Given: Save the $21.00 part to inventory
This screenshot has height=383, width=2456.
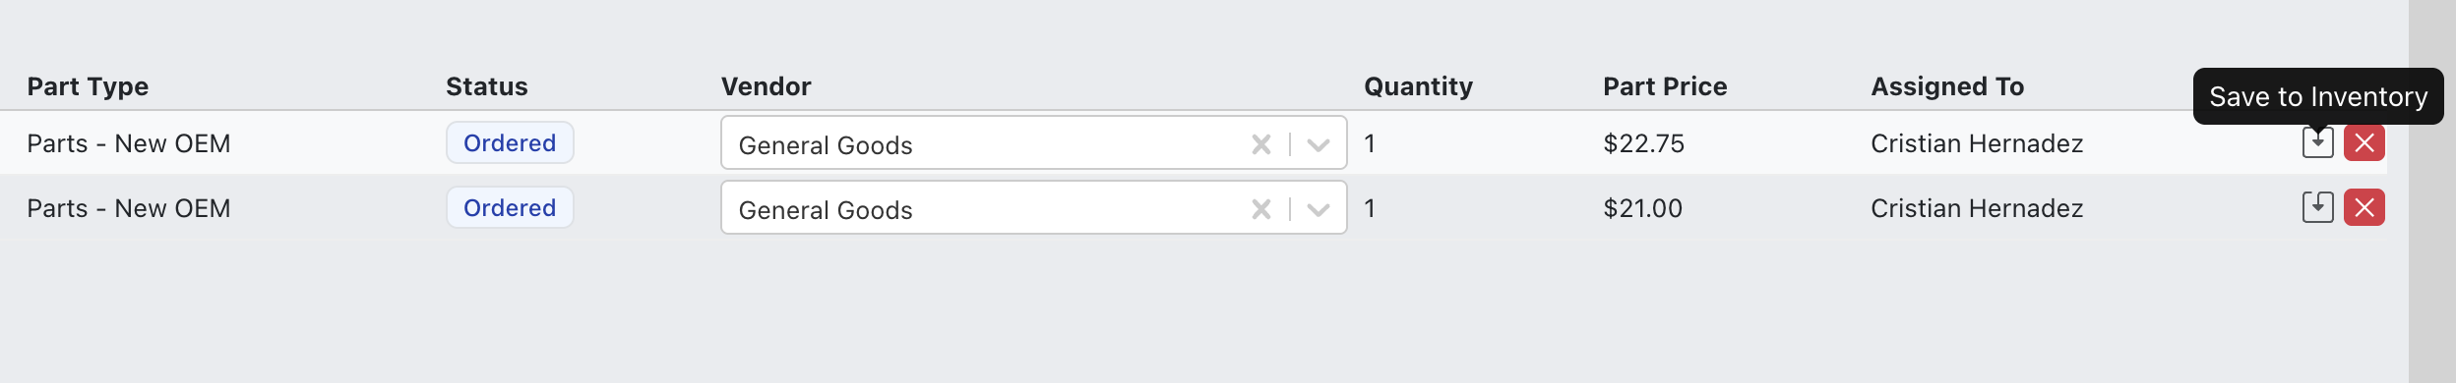Looking at the screenshot, I should [x=2317, y=207].
